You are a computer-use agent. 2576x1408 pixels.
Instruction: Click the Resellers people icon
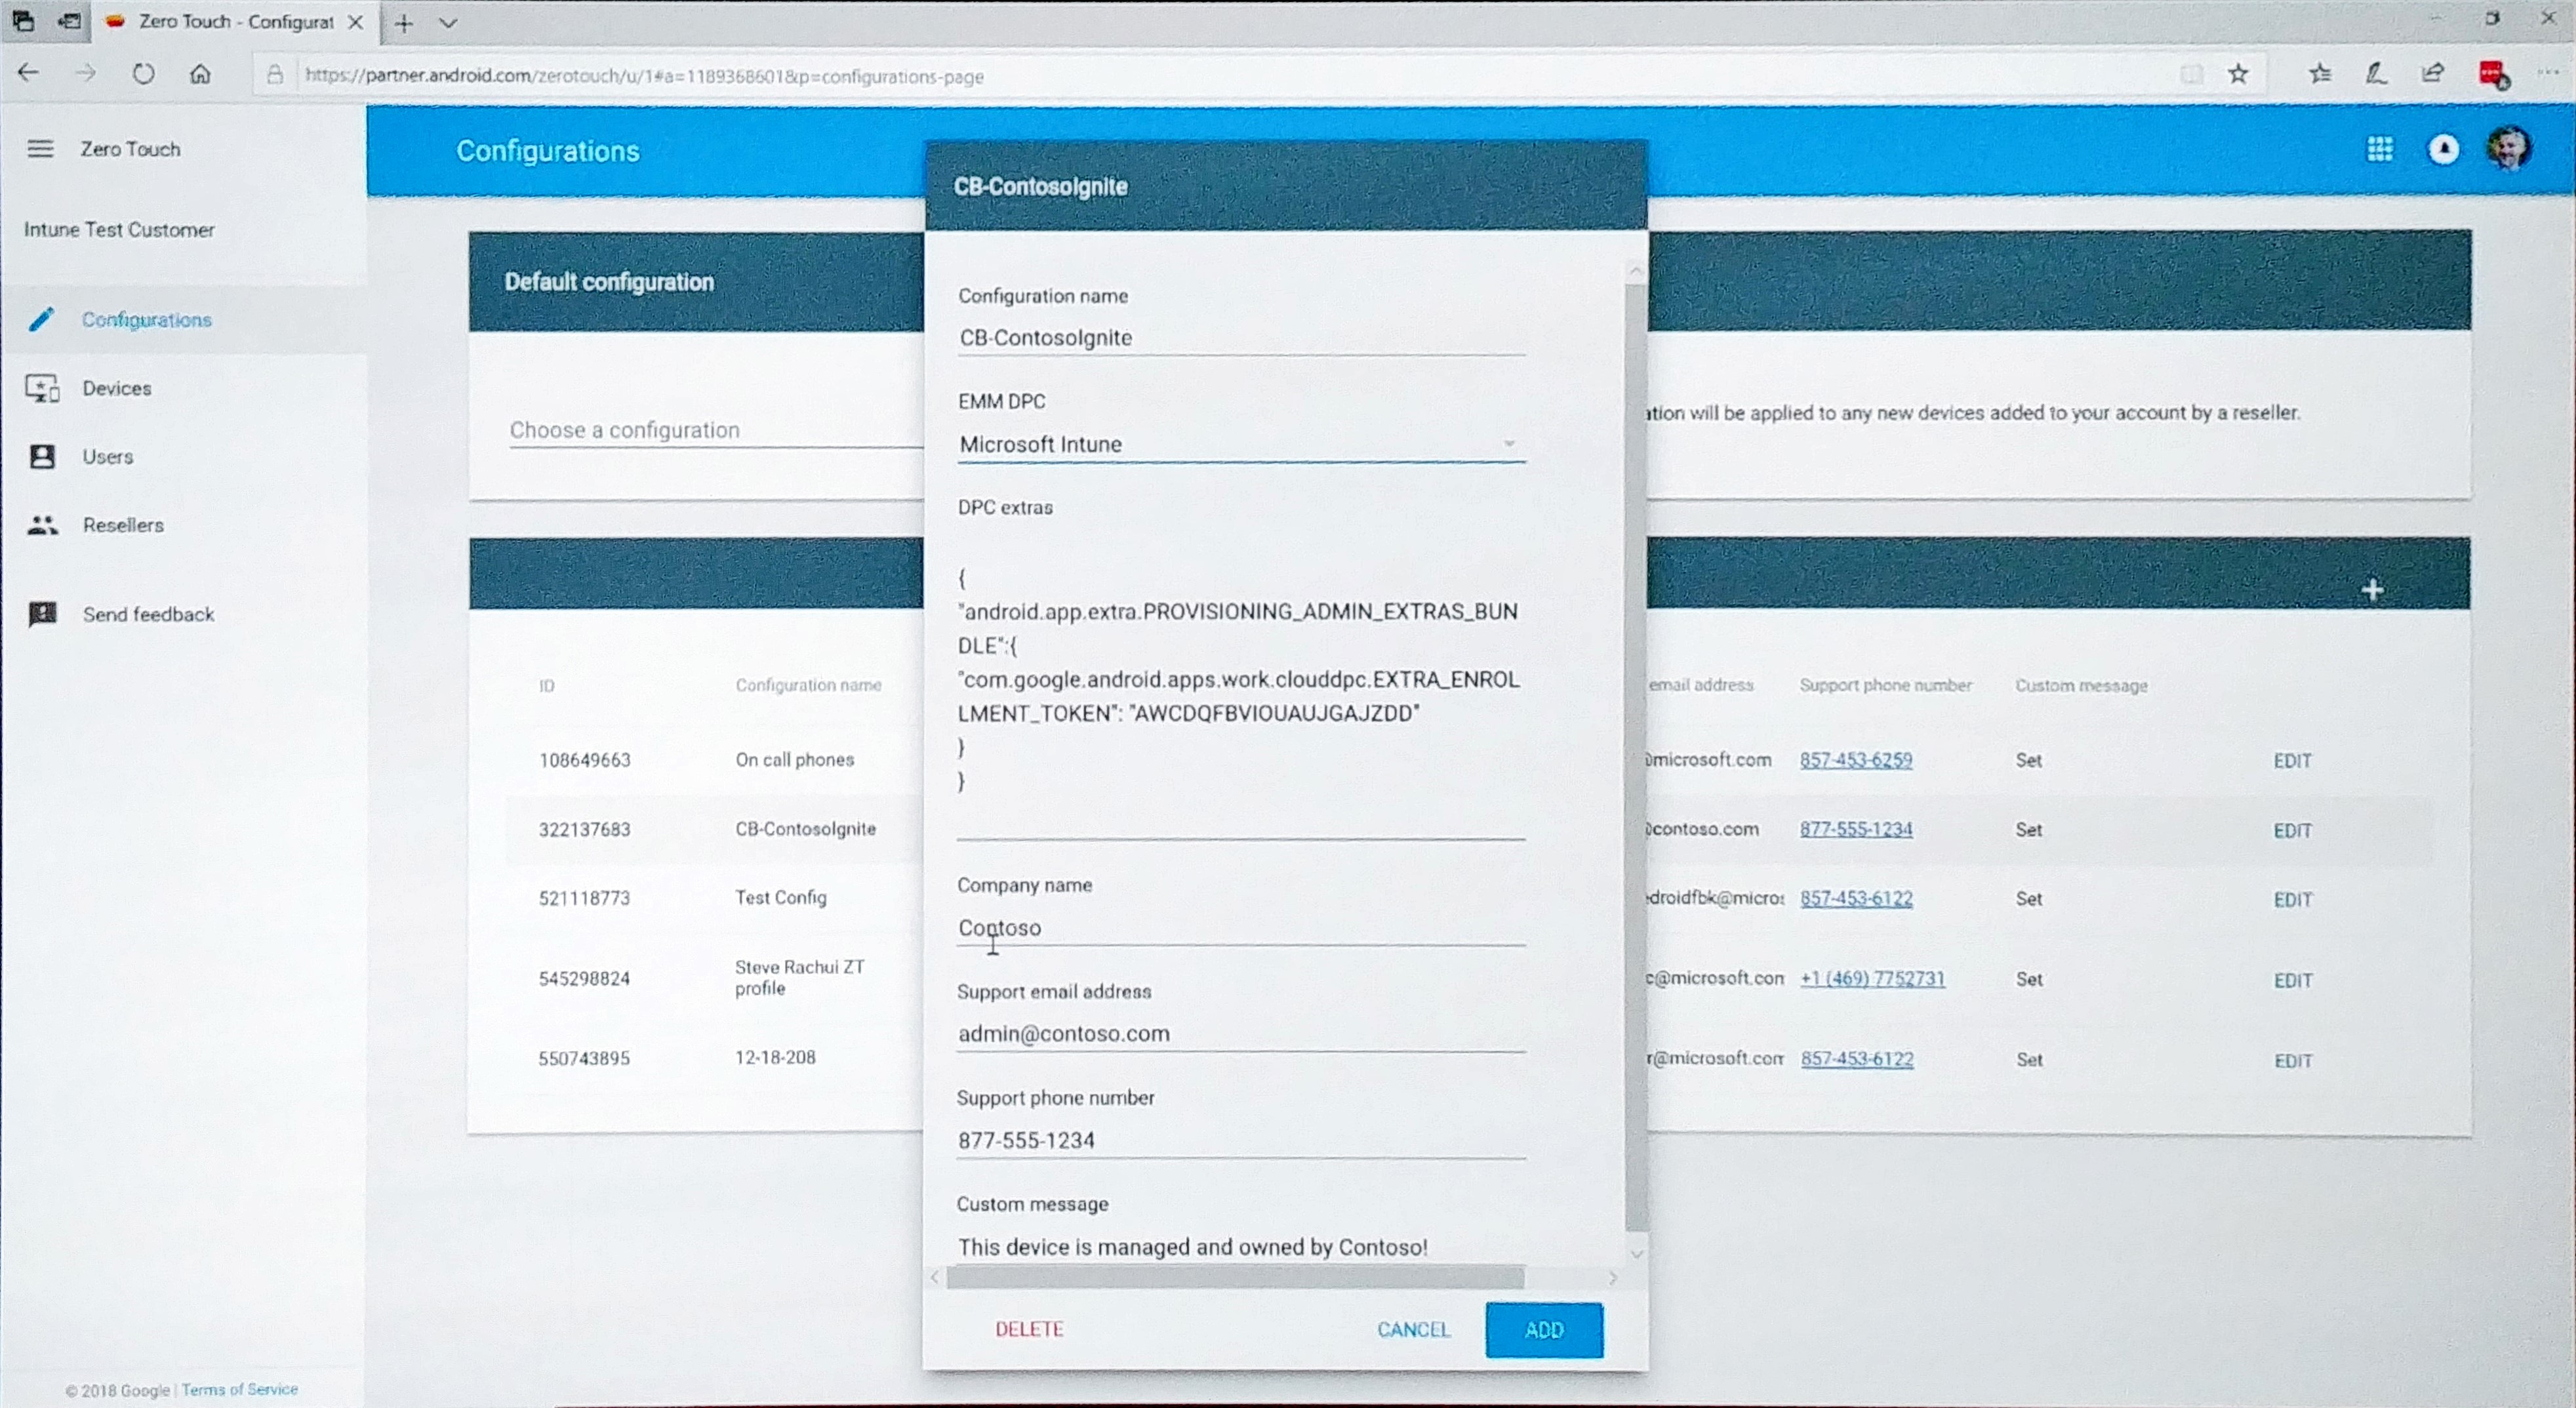pos(42,525)
